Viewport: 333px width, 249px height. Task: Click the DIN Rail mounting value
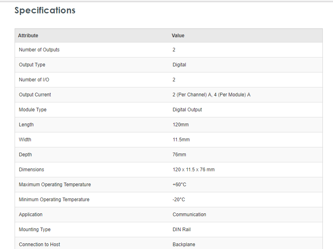pyautogui.click(x=181, y=230)
